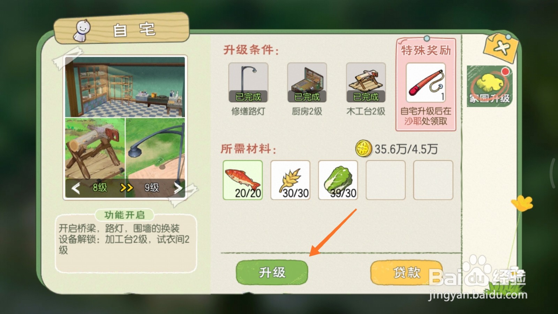Screen dimensions: 558x314
Task: Tap the sawhorse workbench preview image
Action: (95, 148)
